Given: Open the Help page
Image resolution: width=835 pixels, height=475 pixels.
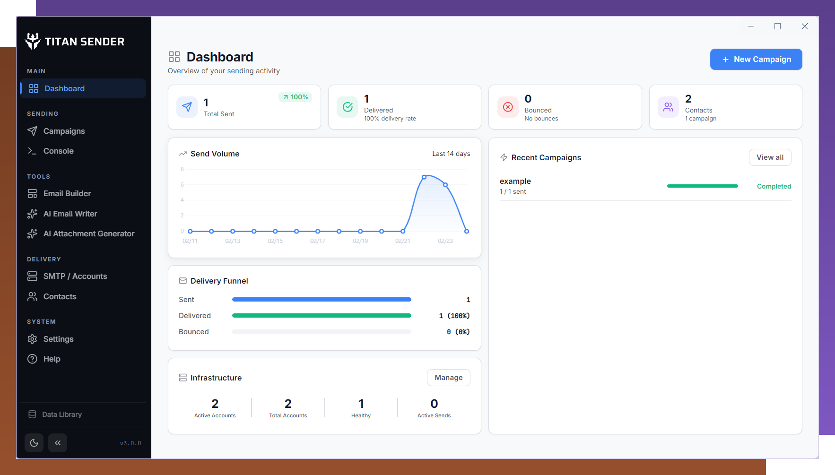Looking at the screenshot, I should [52, 359].
